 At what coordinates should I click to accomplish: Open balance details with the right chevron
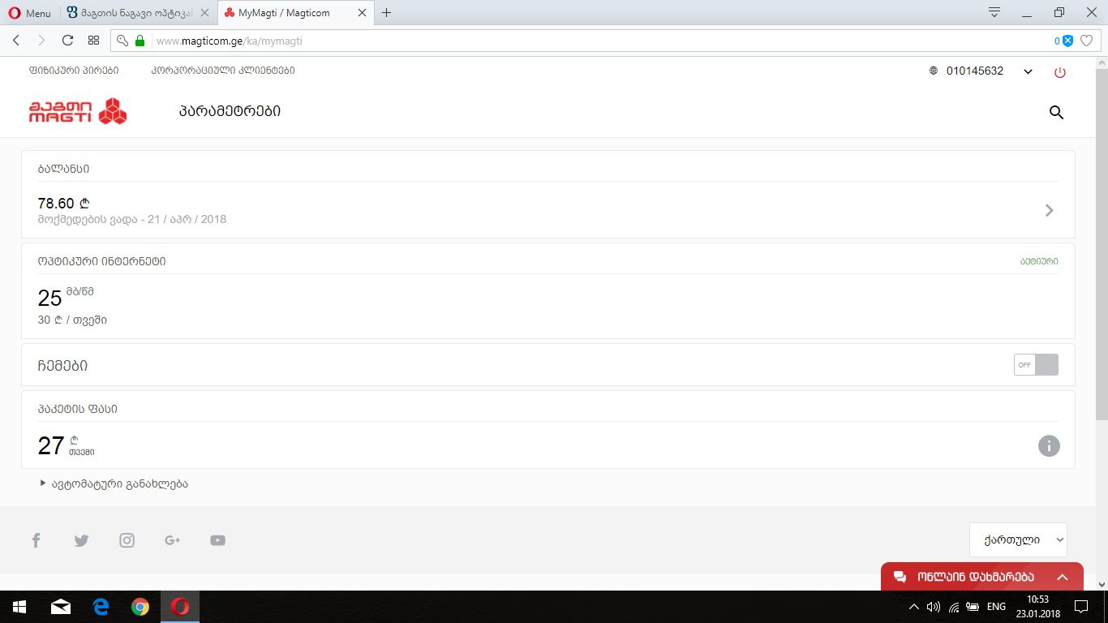(x=1050, y=210)
